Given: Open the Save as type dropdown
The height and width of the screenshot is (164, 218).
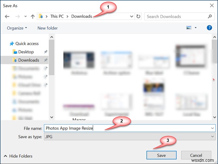Looking at the screenshot, I should (130, 137).
